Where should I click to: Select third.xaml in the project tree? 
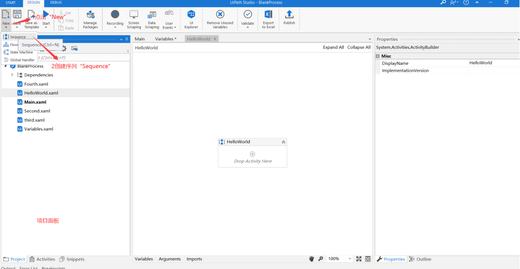click(x=34, y=120)
